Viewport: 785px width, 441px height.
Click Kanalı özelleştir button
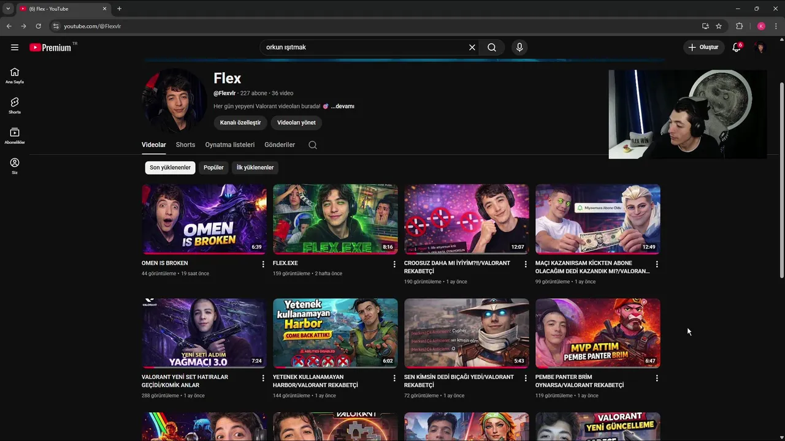point(240,123)
